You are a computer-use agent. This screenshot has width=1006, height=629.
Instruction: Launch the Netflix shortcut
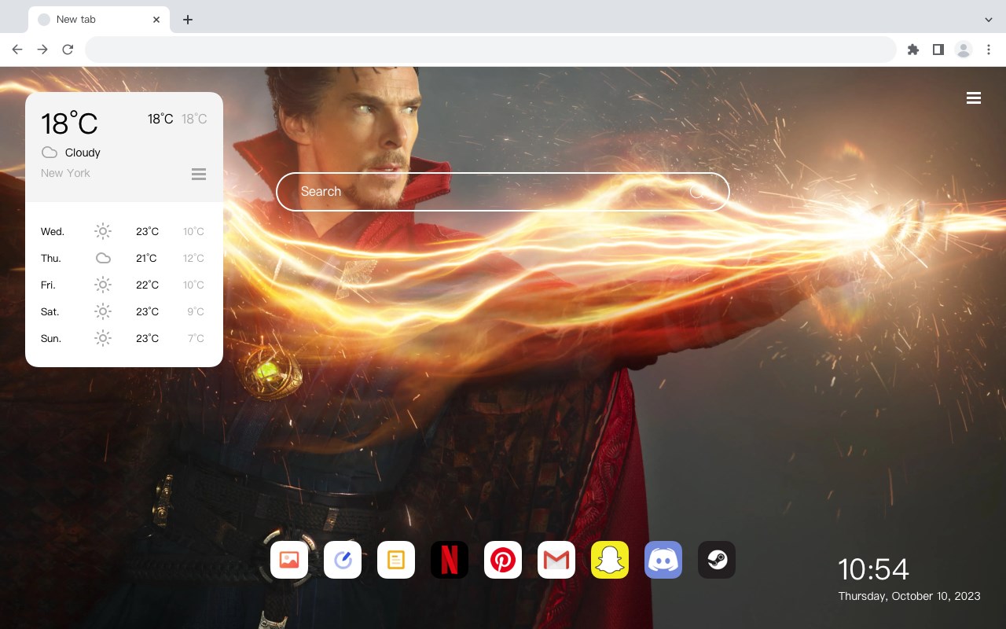(x=450, y=560)
